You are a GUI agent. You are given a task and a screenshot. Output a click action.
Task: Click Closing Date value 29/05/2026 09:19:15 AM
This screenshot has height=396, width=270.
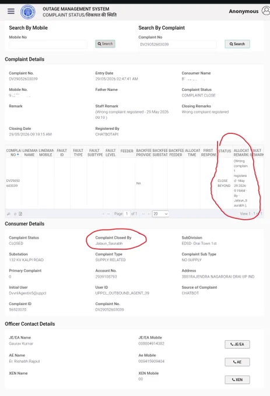pyautogui.click(x=30, y=134)
